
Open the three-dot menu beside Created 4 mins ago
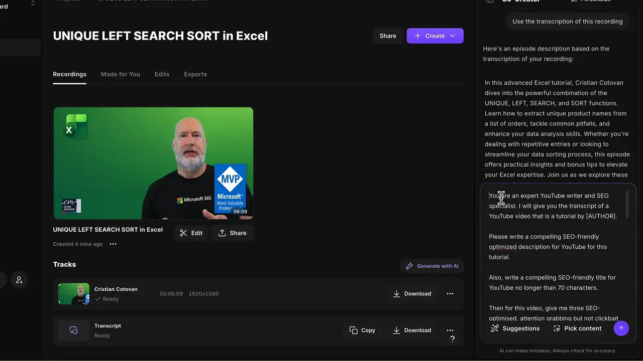(113, 244)
